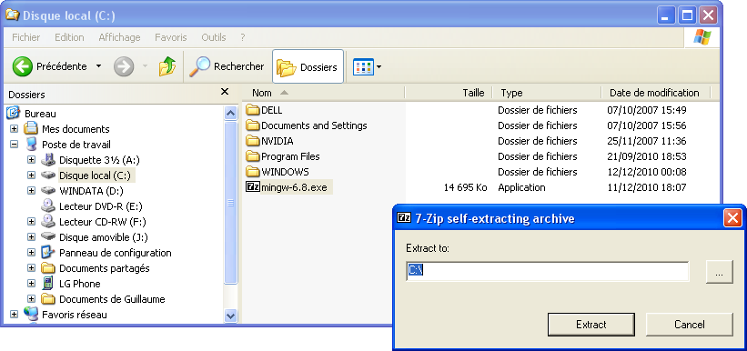Sort files by Taille column header
Image resolution: width=747 pixels, height=351 pixels.
click(449, 93)
